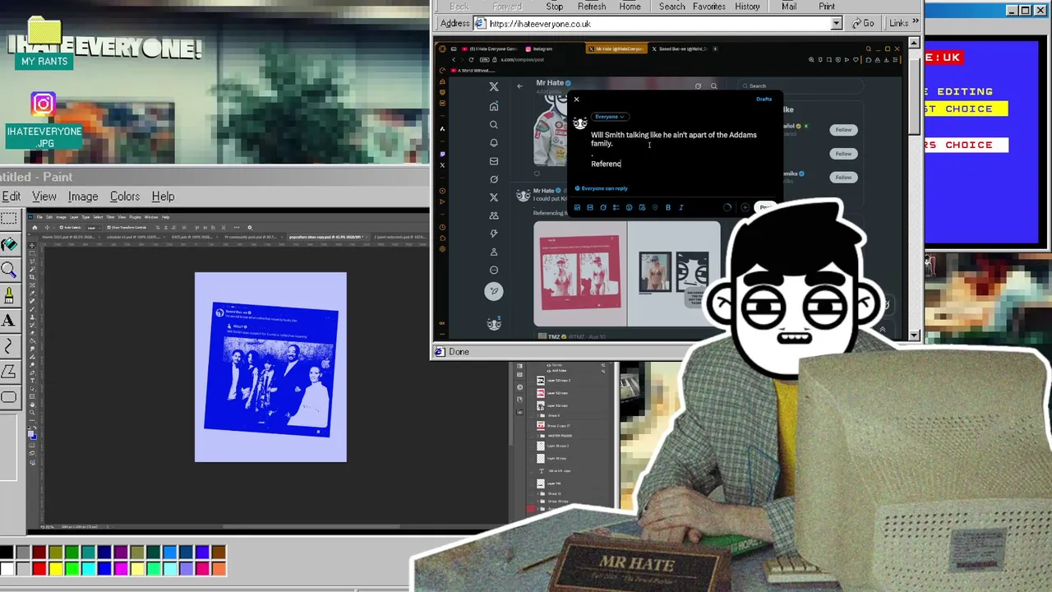1052x592 pixels.
Task: Click Everyone can reply setting
Action: pos(602,188)
